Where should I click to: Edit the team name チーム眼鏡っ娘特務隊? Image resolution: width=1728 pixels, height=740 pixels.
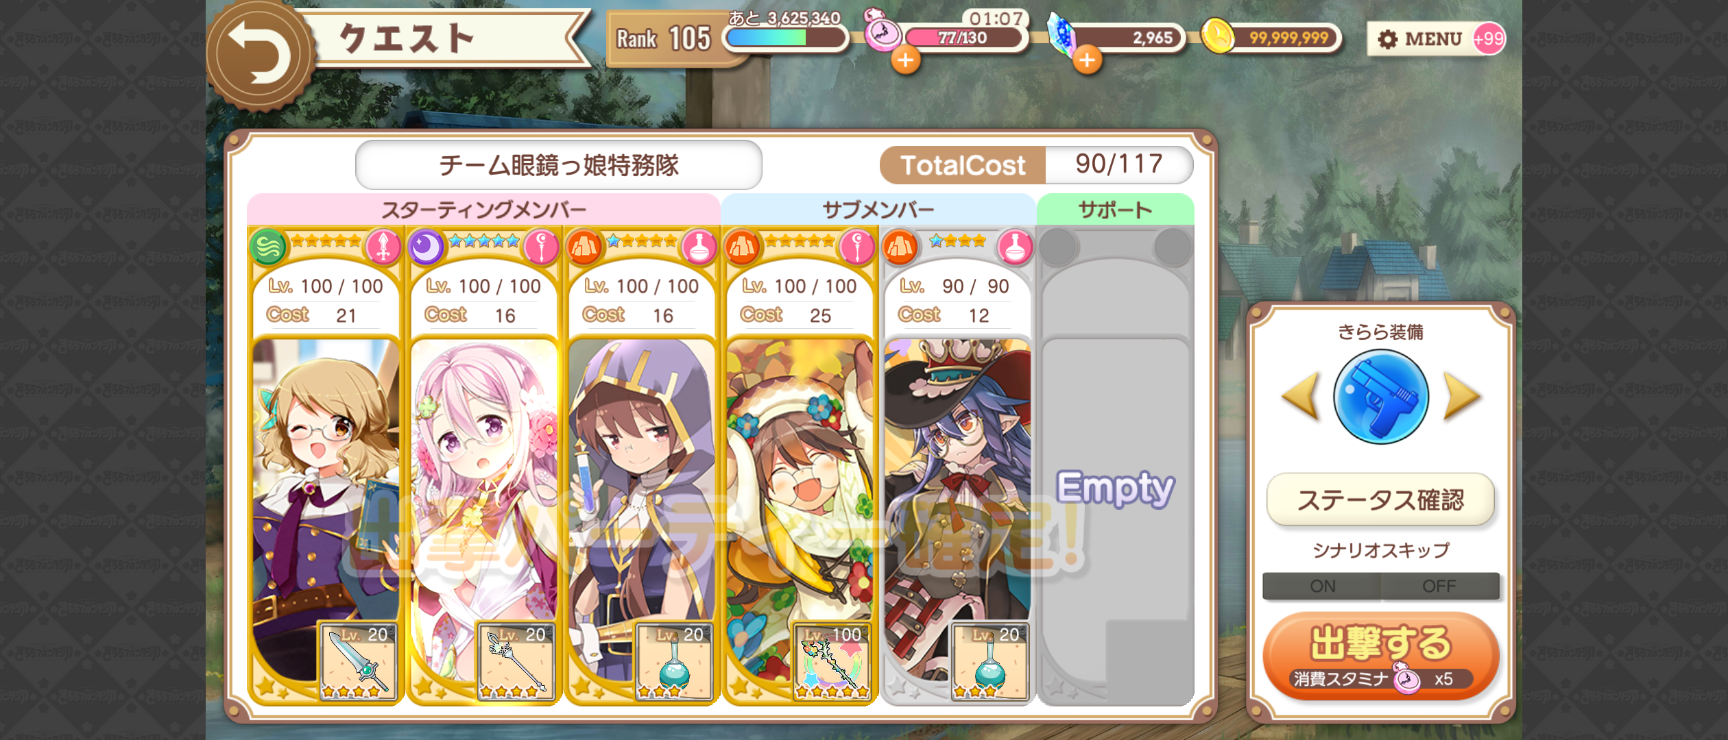(558, 165)
